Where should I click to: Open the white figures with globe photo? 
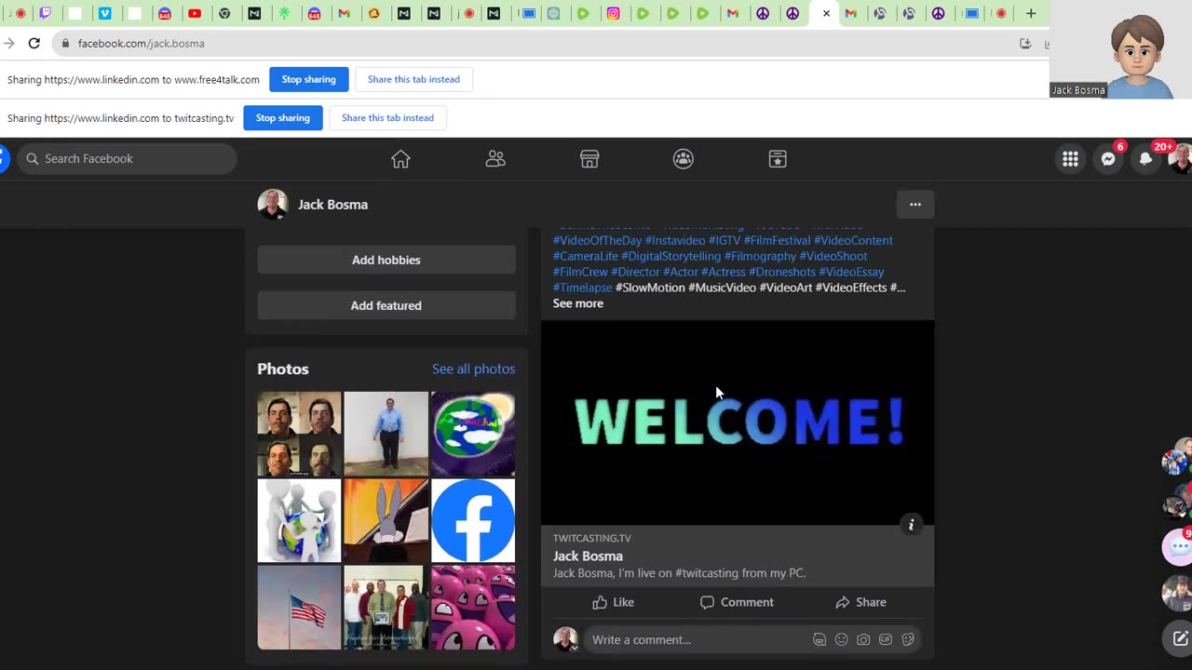(x=299, y=521)
